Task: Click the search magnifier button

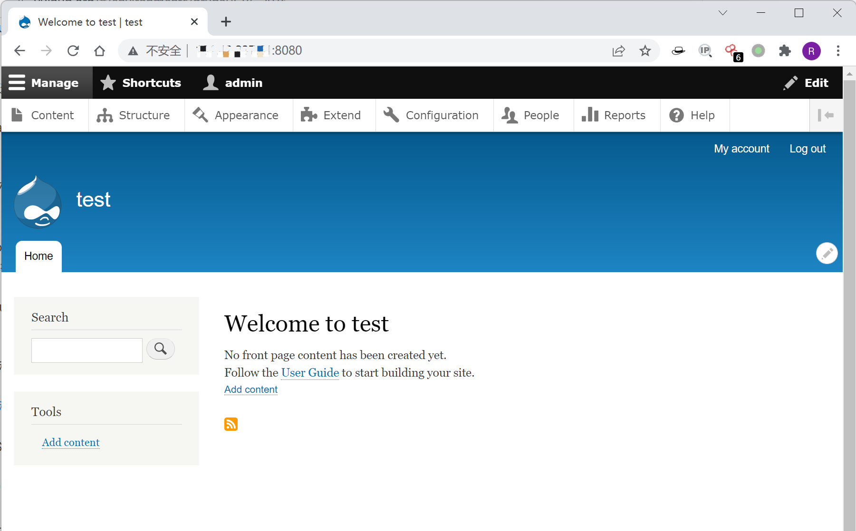Action: (x=161, y=349)
